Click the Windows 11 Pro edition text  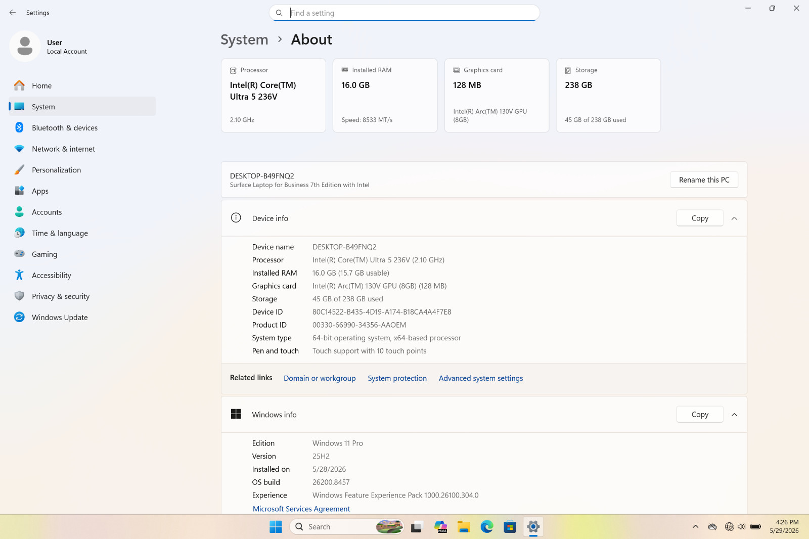coord(338,443)
